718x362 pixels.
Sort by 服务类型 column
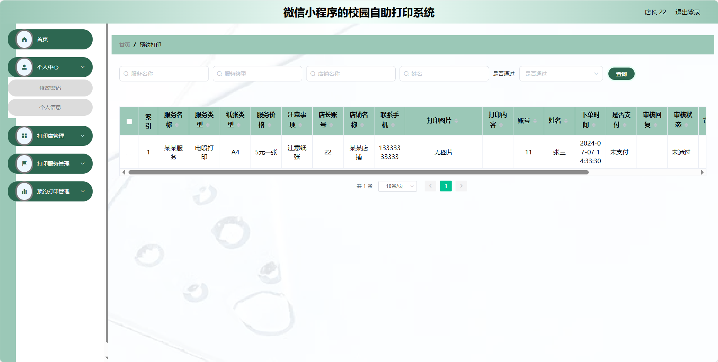coord(208,125)
